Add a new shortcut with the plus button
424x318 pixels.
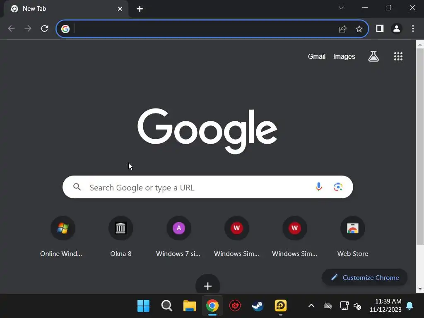click(208, 285)
